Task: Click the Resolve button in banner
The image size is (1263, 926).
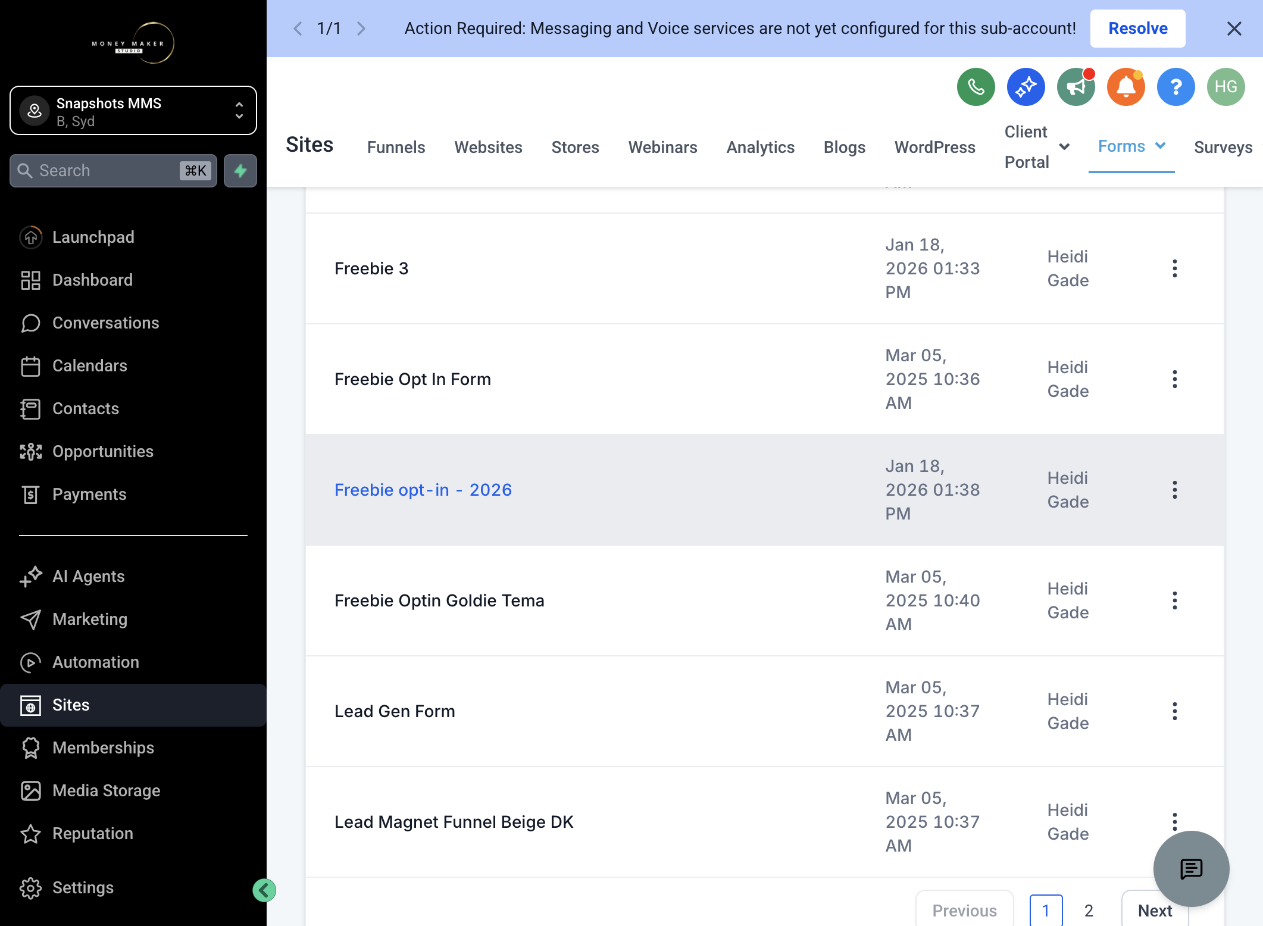Action: (x=1137, y=29)
